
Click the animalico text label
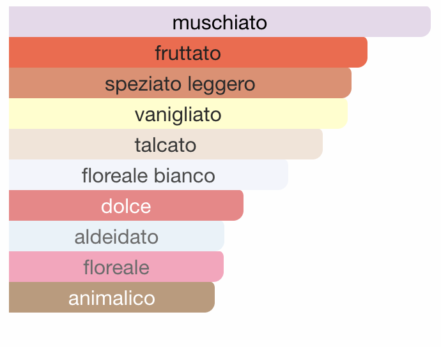tap(112, 298)
